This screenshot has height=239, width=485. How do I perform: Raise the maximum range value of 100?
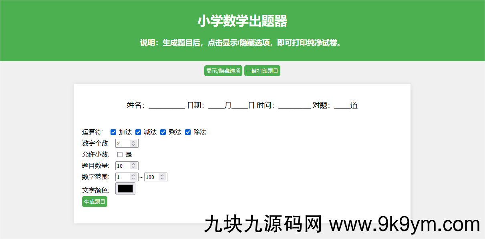pos(162,175)
